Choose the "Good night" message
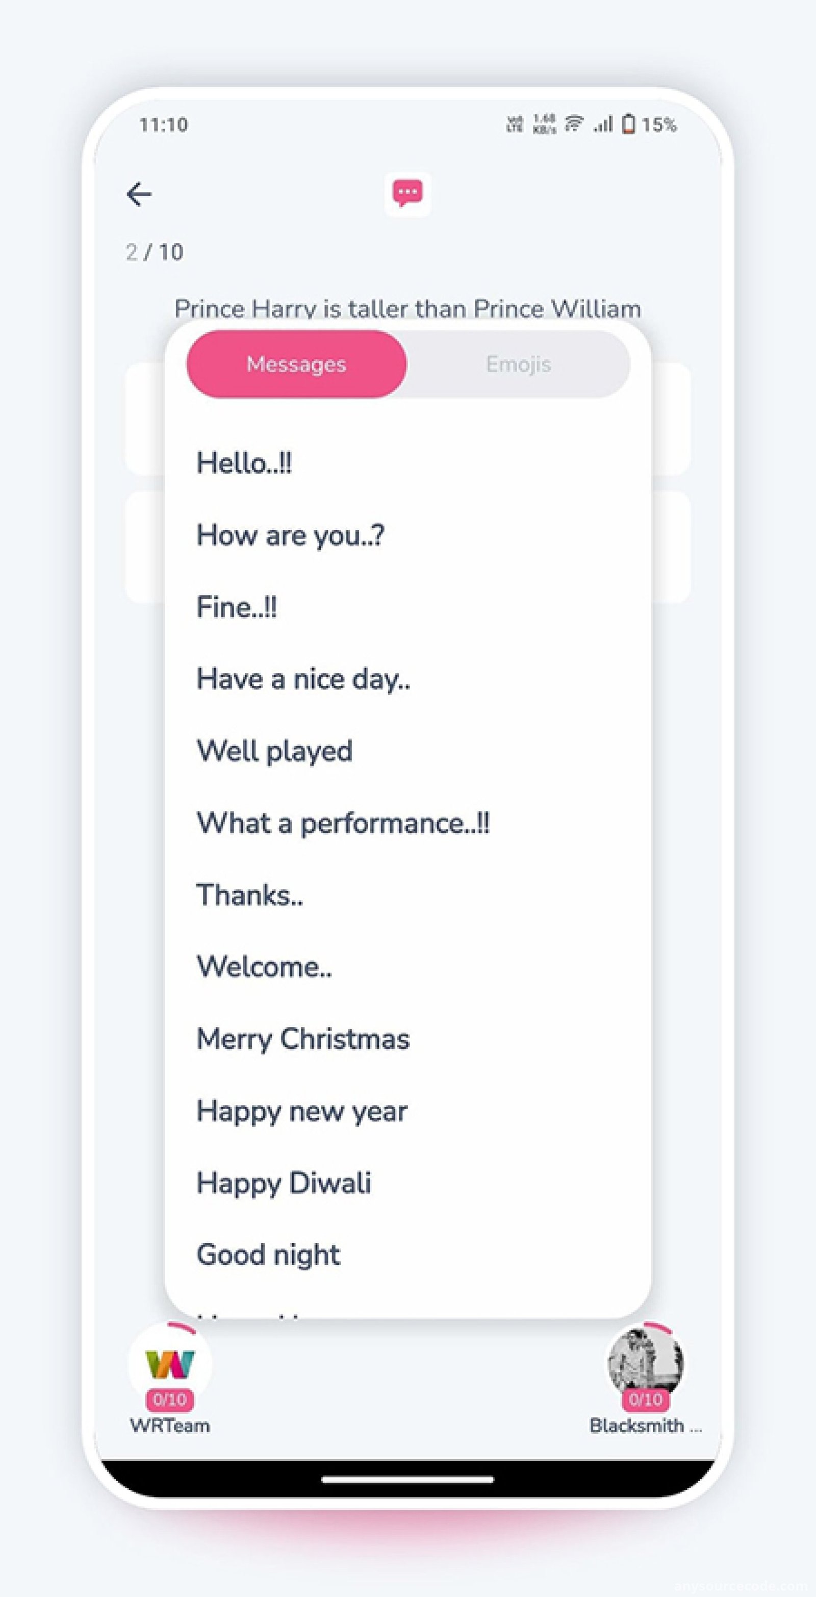The width and height of the screenshot is (816, 1597). pos(268,1255)
